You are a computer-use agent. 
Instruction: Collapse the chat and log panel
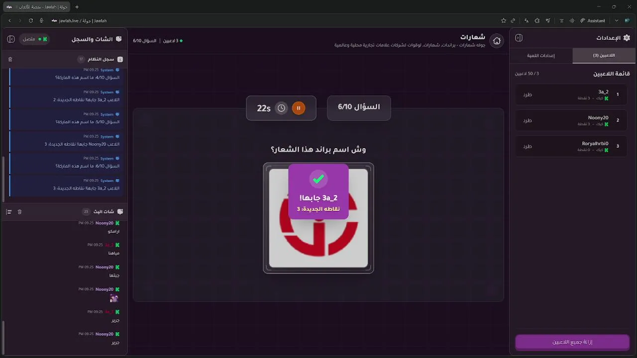(11, 39)
